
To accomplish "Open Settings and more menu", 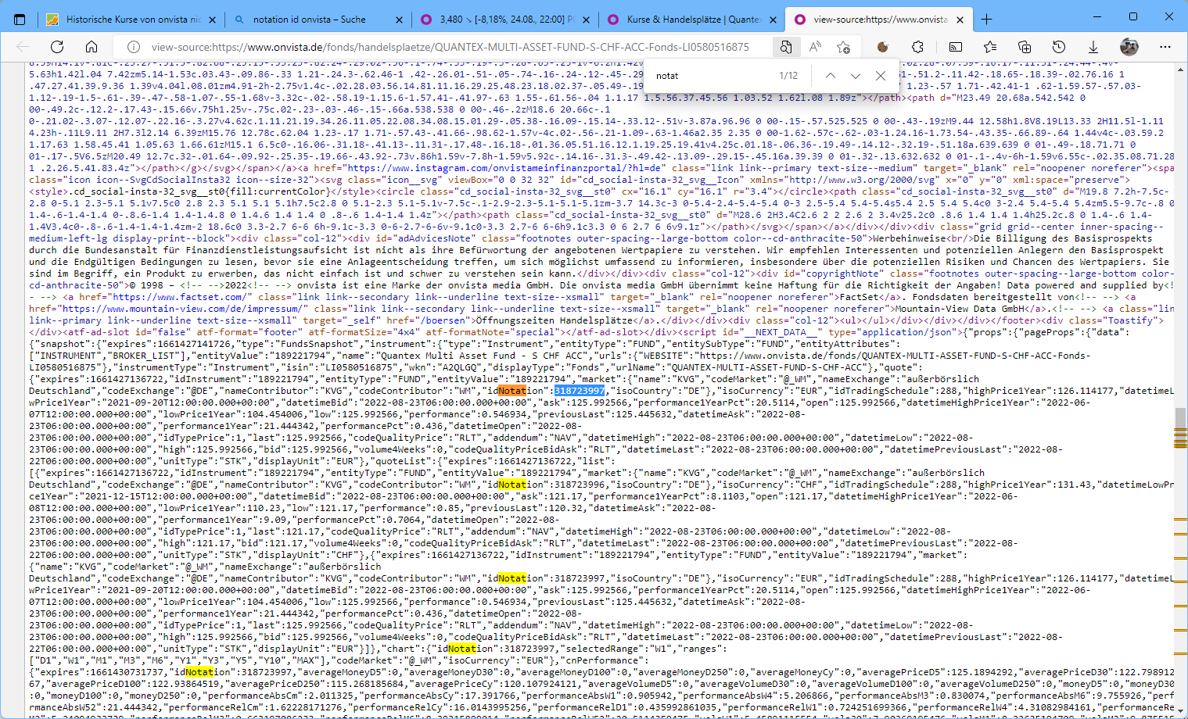I will (1165, 47).
